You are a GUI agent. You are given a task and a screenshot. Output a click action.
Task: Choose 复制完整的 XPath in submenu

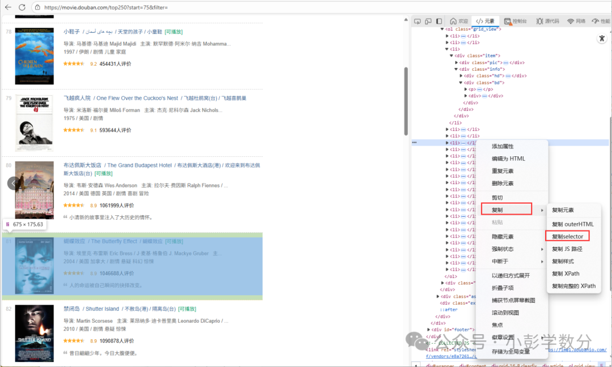coord(573,286)
